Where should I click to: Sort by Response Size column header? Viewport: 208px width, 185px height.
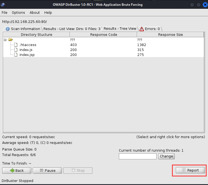(171, 34)
